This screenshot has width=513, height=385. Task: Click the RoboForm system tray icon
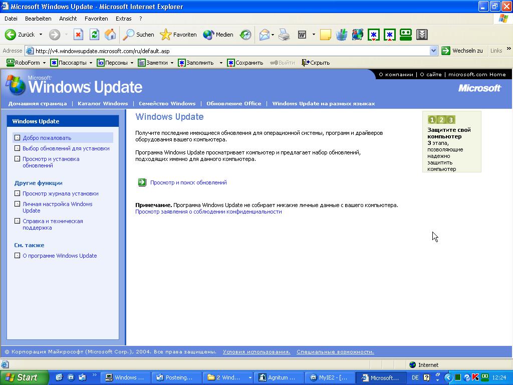pyautogui.click(x=485, y=377)
